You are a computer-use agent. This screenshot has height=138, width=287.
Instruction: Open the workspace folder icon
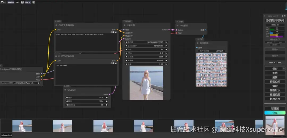[2, 2]
